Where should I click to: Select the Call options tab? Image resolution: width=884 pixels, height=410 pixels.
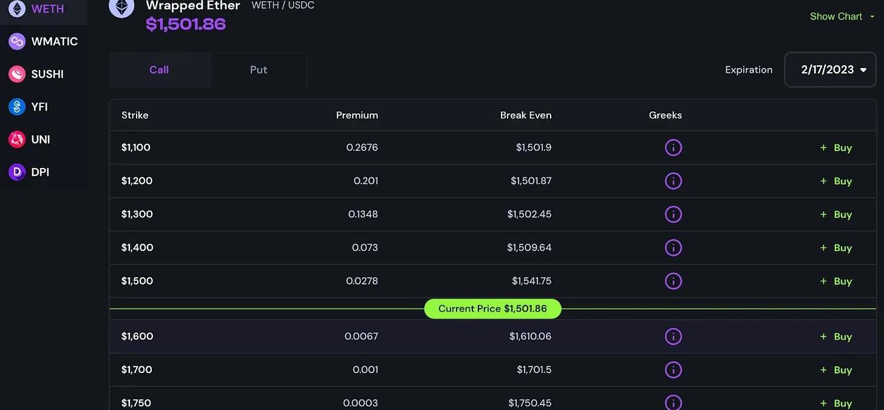point(159,70)
